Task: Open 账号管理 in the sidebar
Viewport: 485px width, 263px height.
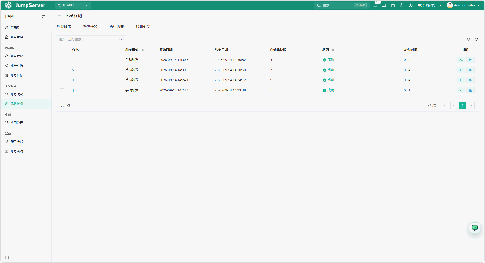Action: point(17,37)
